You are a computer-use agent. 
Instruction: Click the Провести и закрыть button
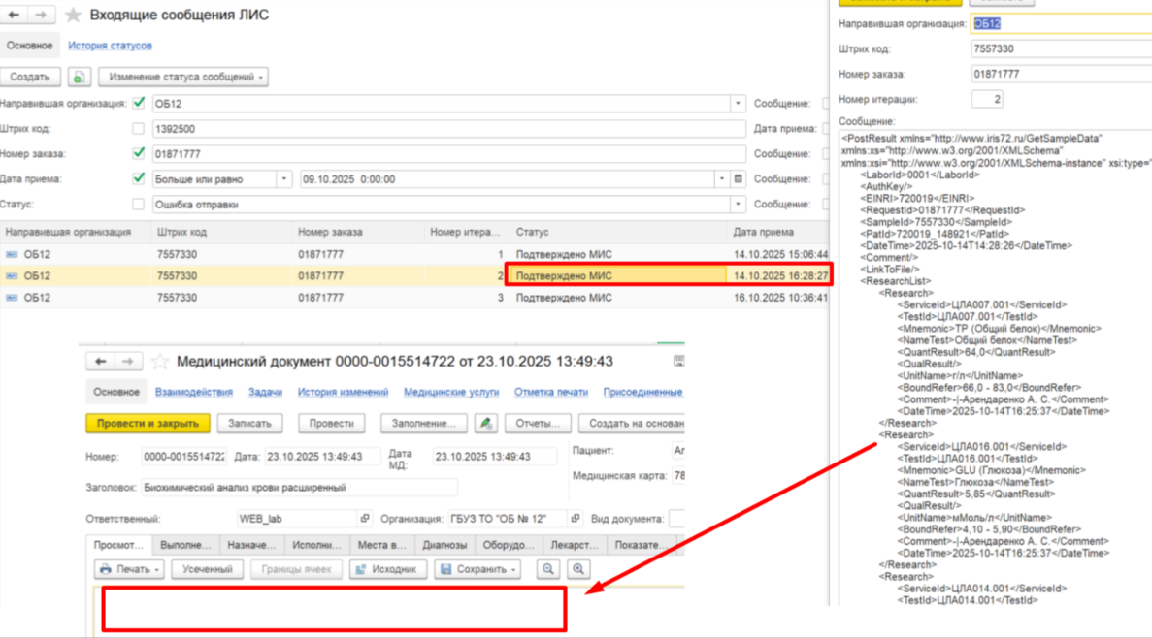(x=148, y=424)
